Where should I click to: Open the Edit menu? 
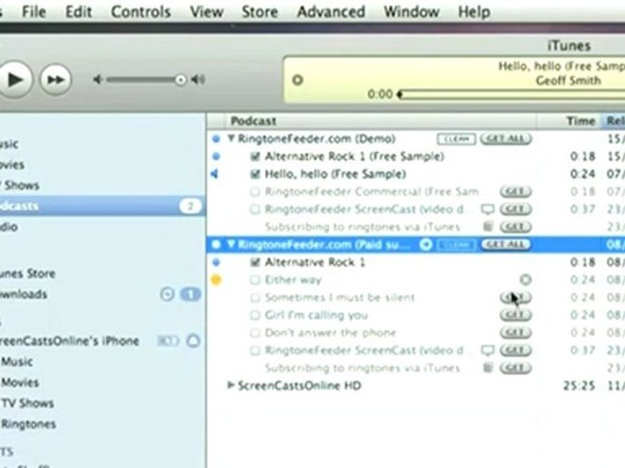79,12
